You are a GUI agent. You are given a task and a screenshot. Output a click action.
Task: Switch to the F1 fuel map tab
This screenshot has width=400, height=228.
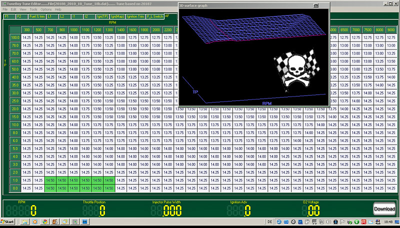(x=9, y=16)
